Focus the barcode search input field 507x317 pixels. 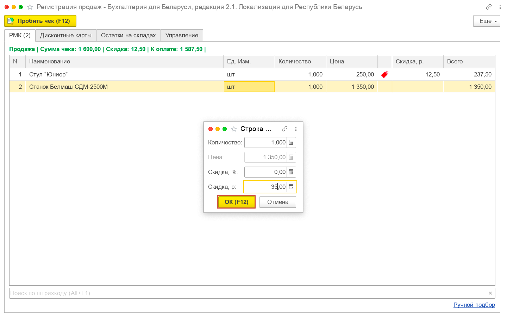pyautogui.click(x=246, y=293)
